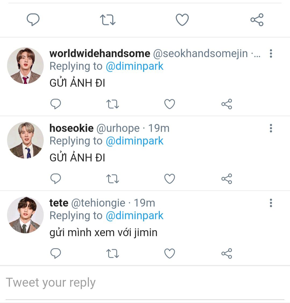Image resolution: width=290 pixels, height=303 pixels.
Task: Like tete's reply tweet
Action: point(170,254)
